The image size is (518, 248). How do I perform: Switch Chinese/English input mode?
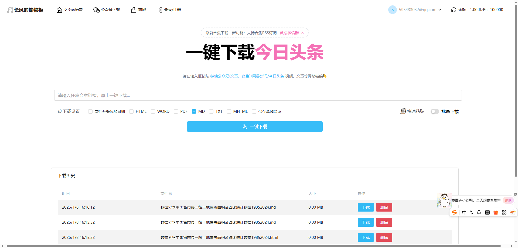pyautogui.click(x=464, y=212)
